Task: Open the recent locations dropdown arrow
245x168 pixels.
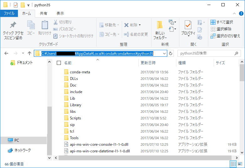Action: 23,53
